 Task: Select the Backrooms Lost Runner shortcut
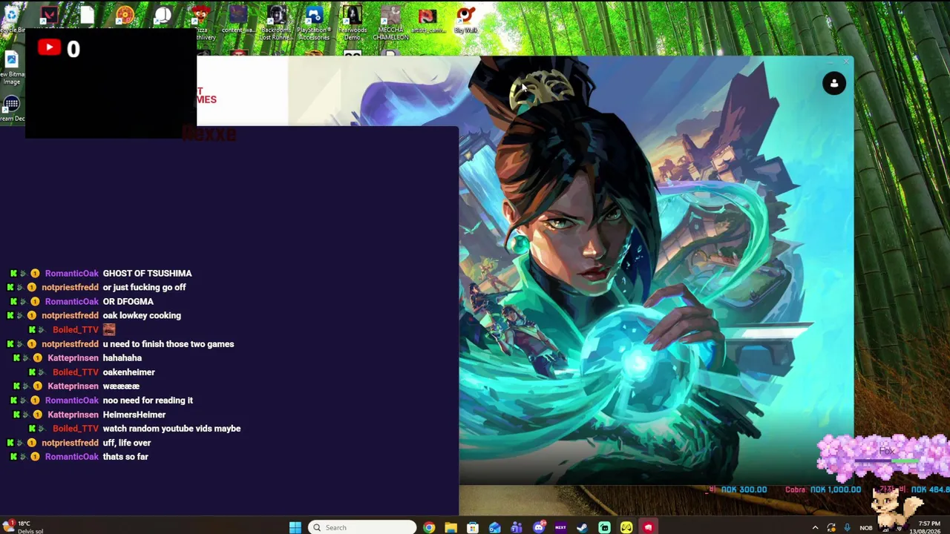[x=276, y=22]
